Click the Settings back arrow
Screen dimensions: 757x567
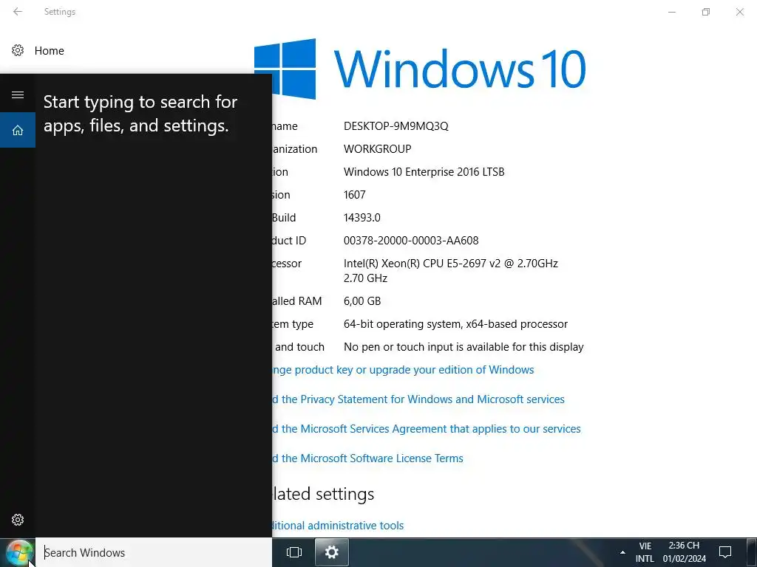pyautogui.click(x=18, y=12)
